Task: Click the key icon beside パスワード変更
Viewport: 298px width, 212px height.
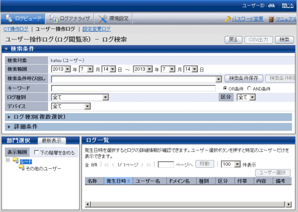Action: tap(227, 19)
